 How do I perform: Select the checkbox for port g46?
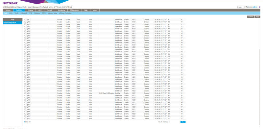click(25, 105)
